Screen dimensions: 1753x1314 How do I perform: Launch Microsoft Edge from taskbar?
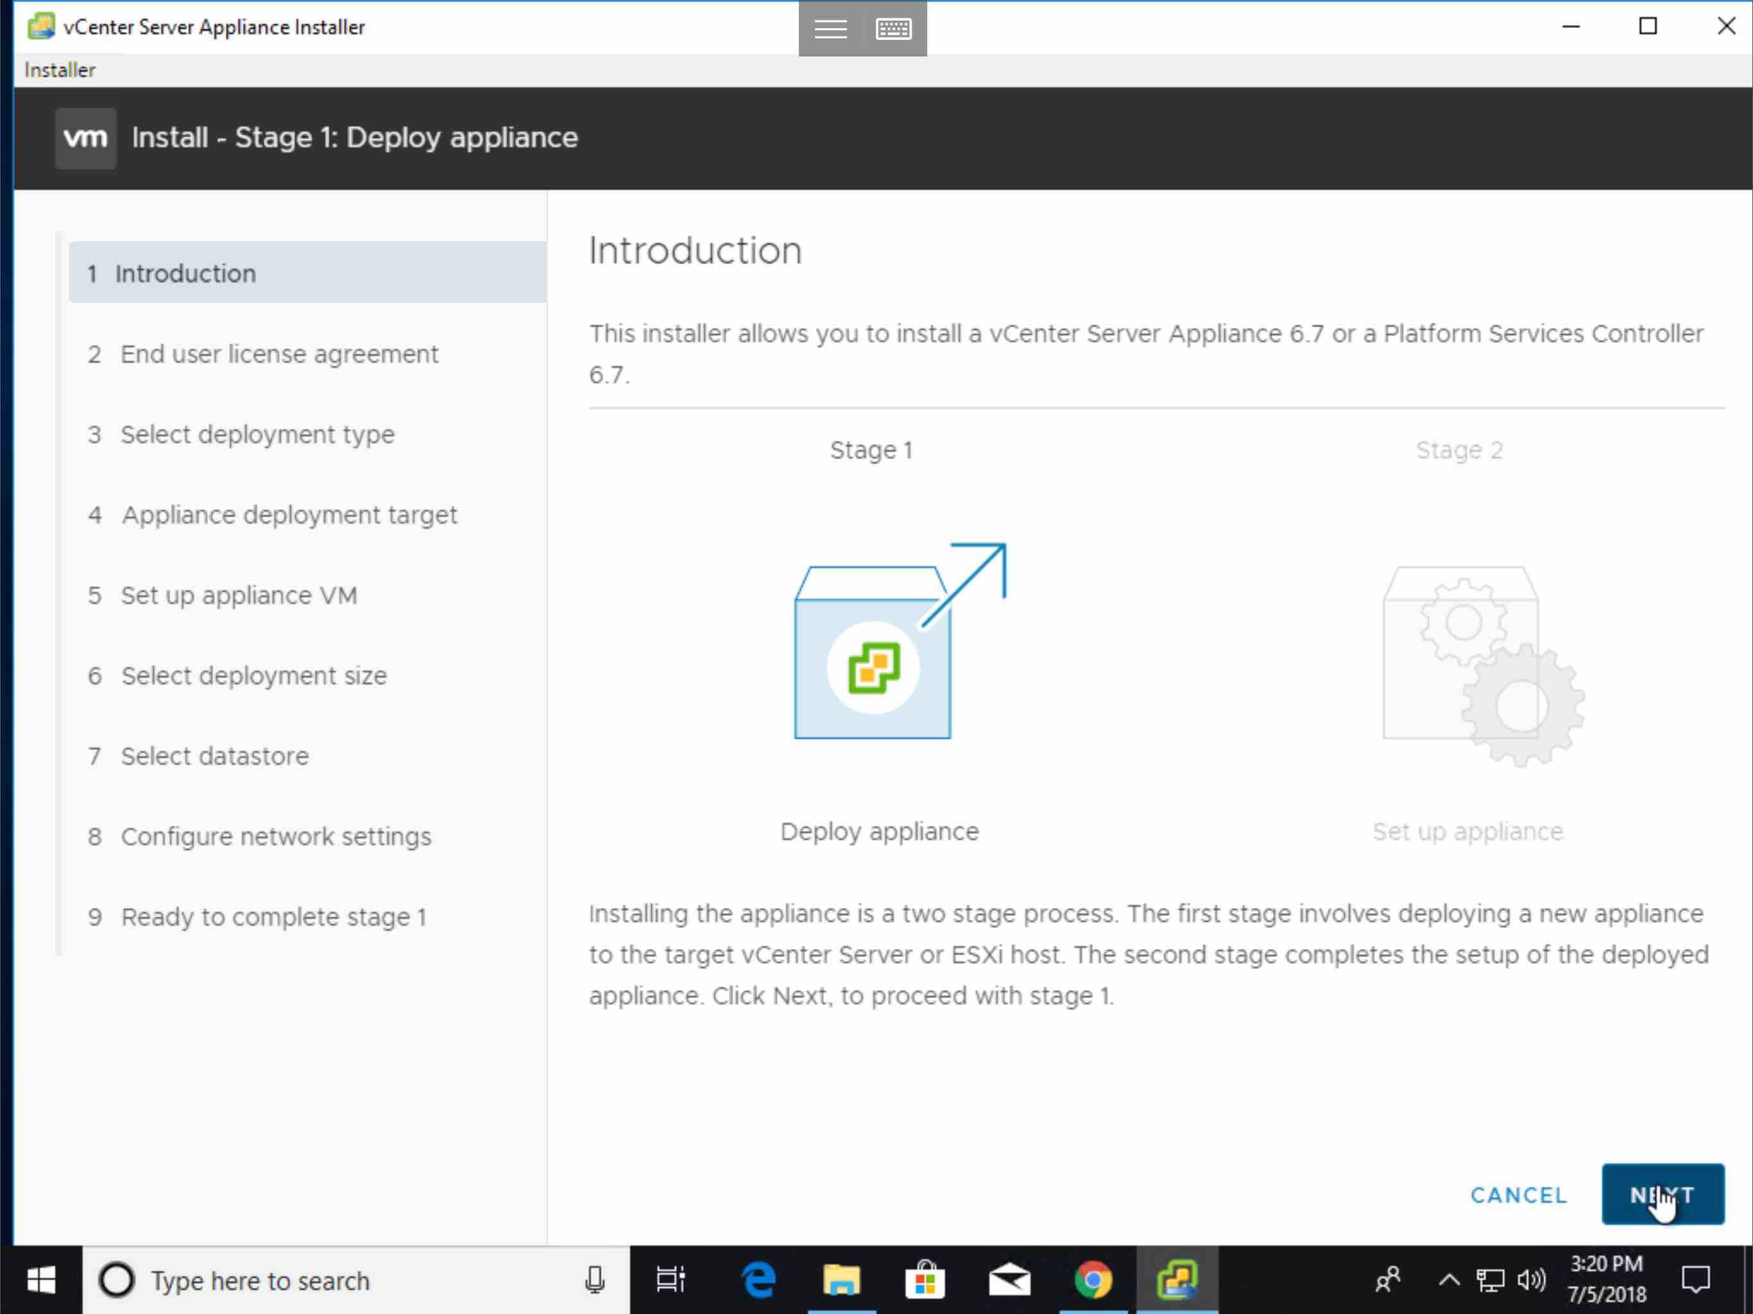tap(758, 1279)
